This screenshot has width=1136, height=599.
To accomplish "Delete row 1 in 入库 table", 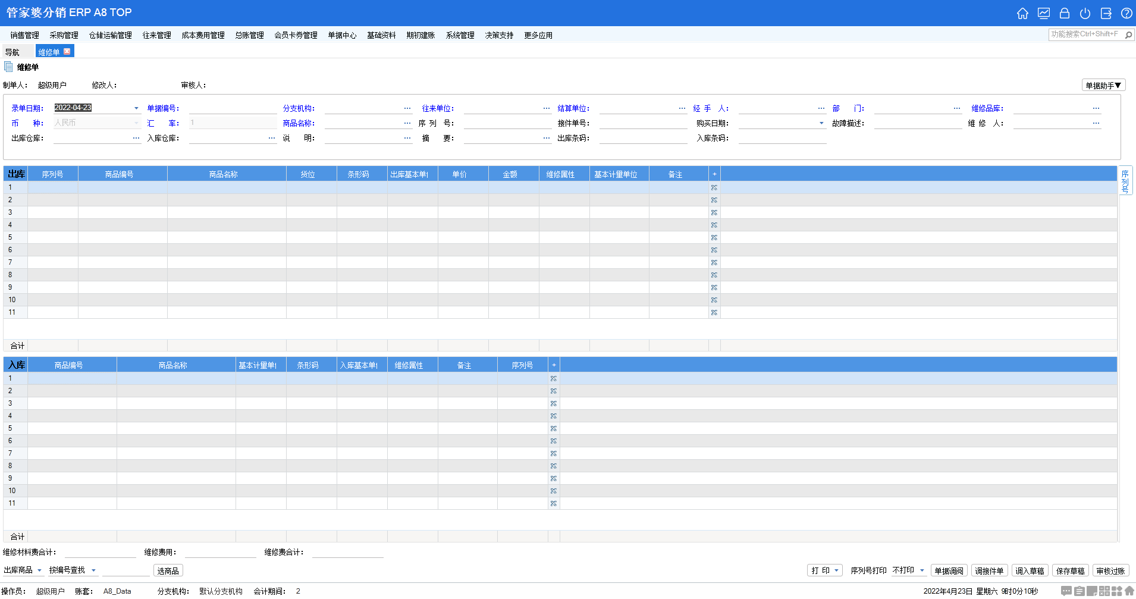I will [x=554, y=378].
